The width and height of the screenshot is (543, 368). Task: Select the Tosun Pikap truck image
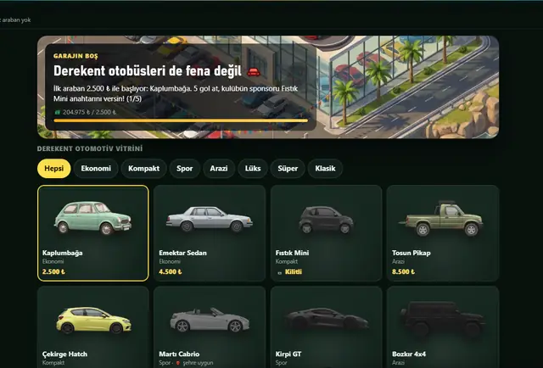tap(443, 219)
